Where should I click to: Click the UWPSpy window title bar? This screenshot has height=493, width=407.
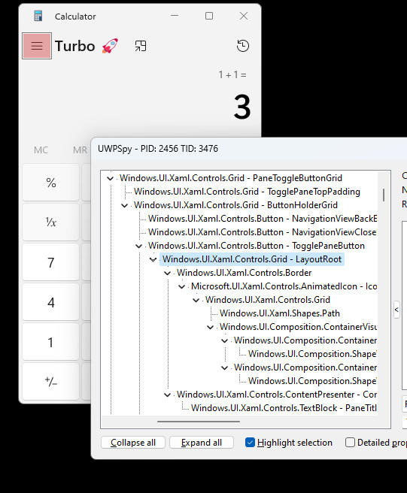(x=249, y=148)
